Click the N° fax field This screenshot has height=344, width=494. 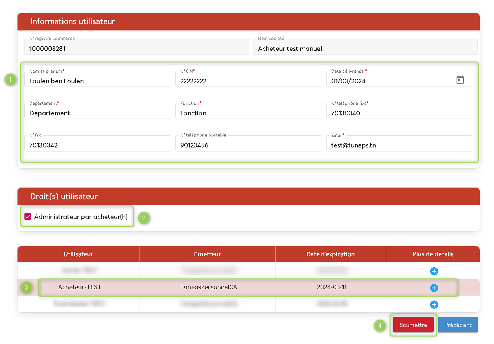pos(98,145)
